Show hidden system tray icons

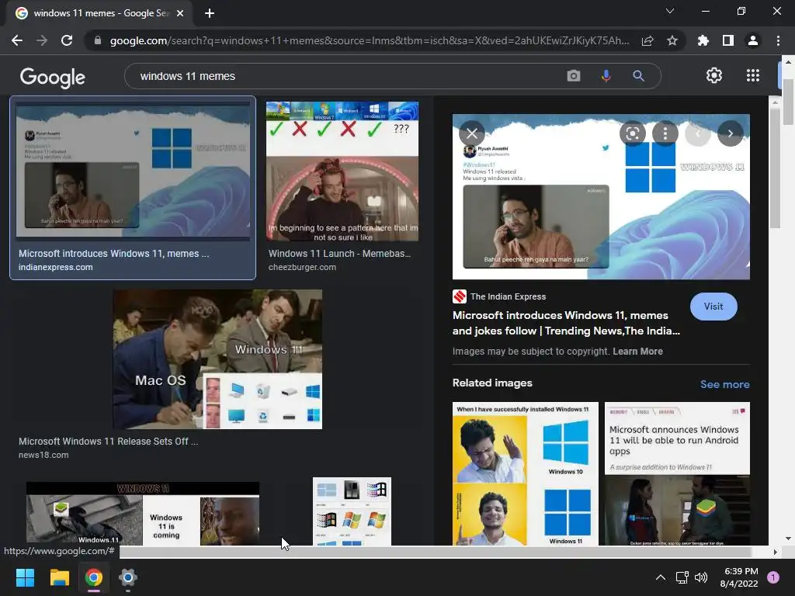coord(661,577)
